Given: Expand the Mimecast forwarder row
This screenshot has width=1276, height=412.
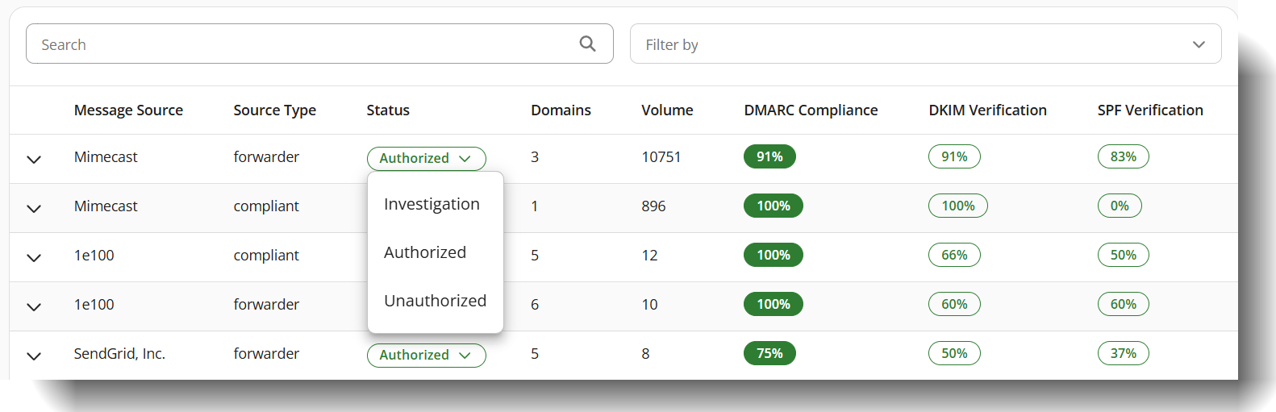Looking at the screenshot, I should (x=34, y=159).
